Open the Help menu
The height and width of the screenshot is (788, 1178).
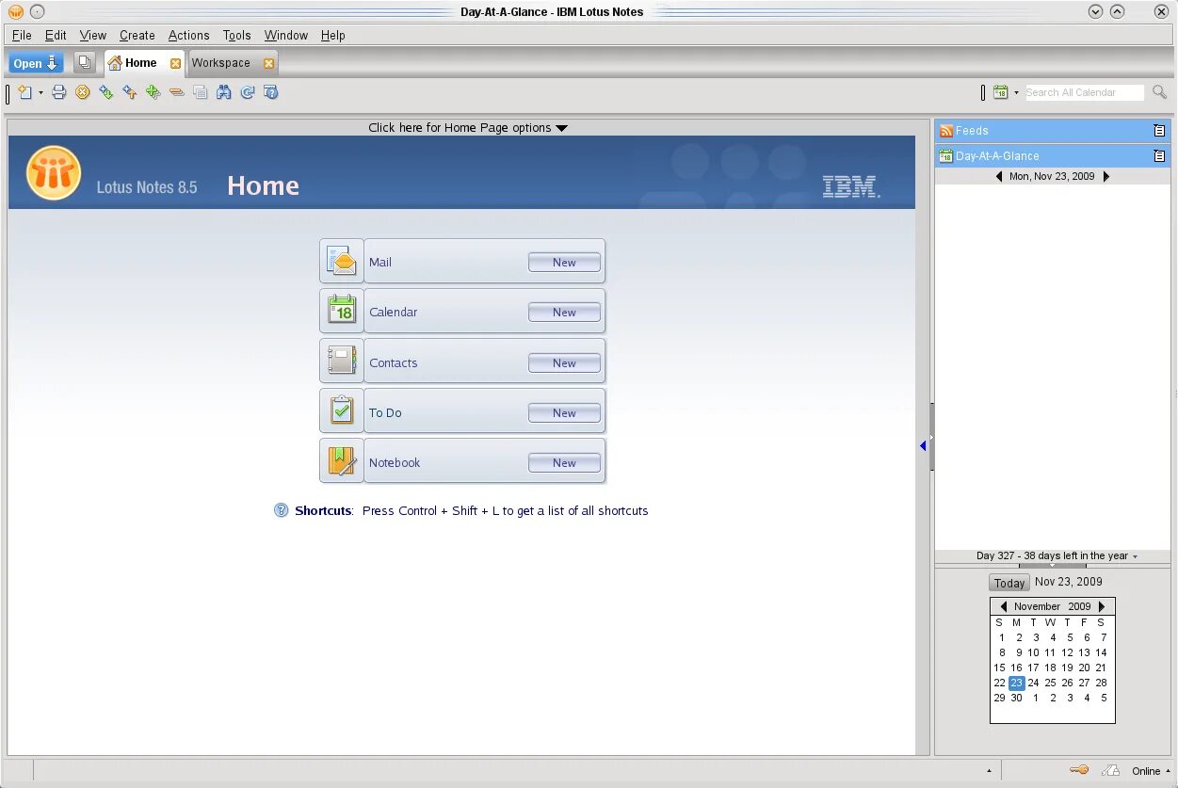(x=332, y=35)
